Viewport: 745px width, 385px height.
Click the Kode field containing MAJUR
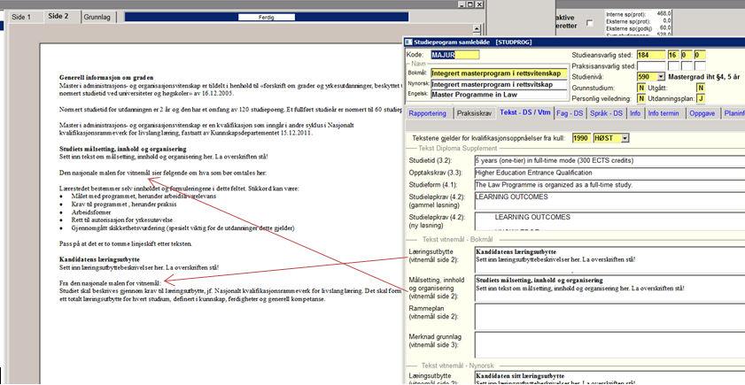(454, 55)
